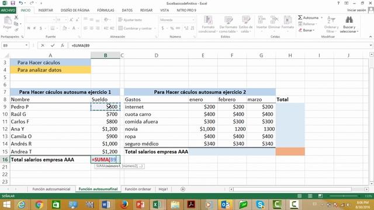Toggle align right for cell text
This screenshot has height=210, width=374.
point(98,29)
